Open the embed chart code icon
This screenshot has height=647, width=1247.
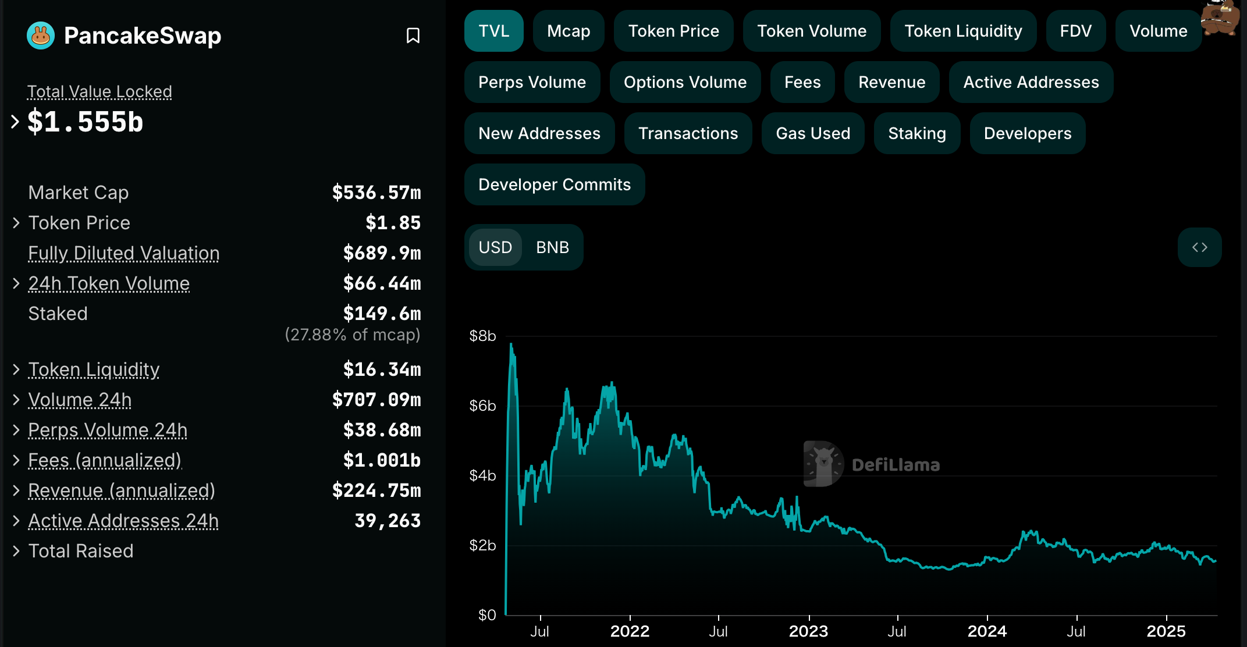pos(1199,247)
